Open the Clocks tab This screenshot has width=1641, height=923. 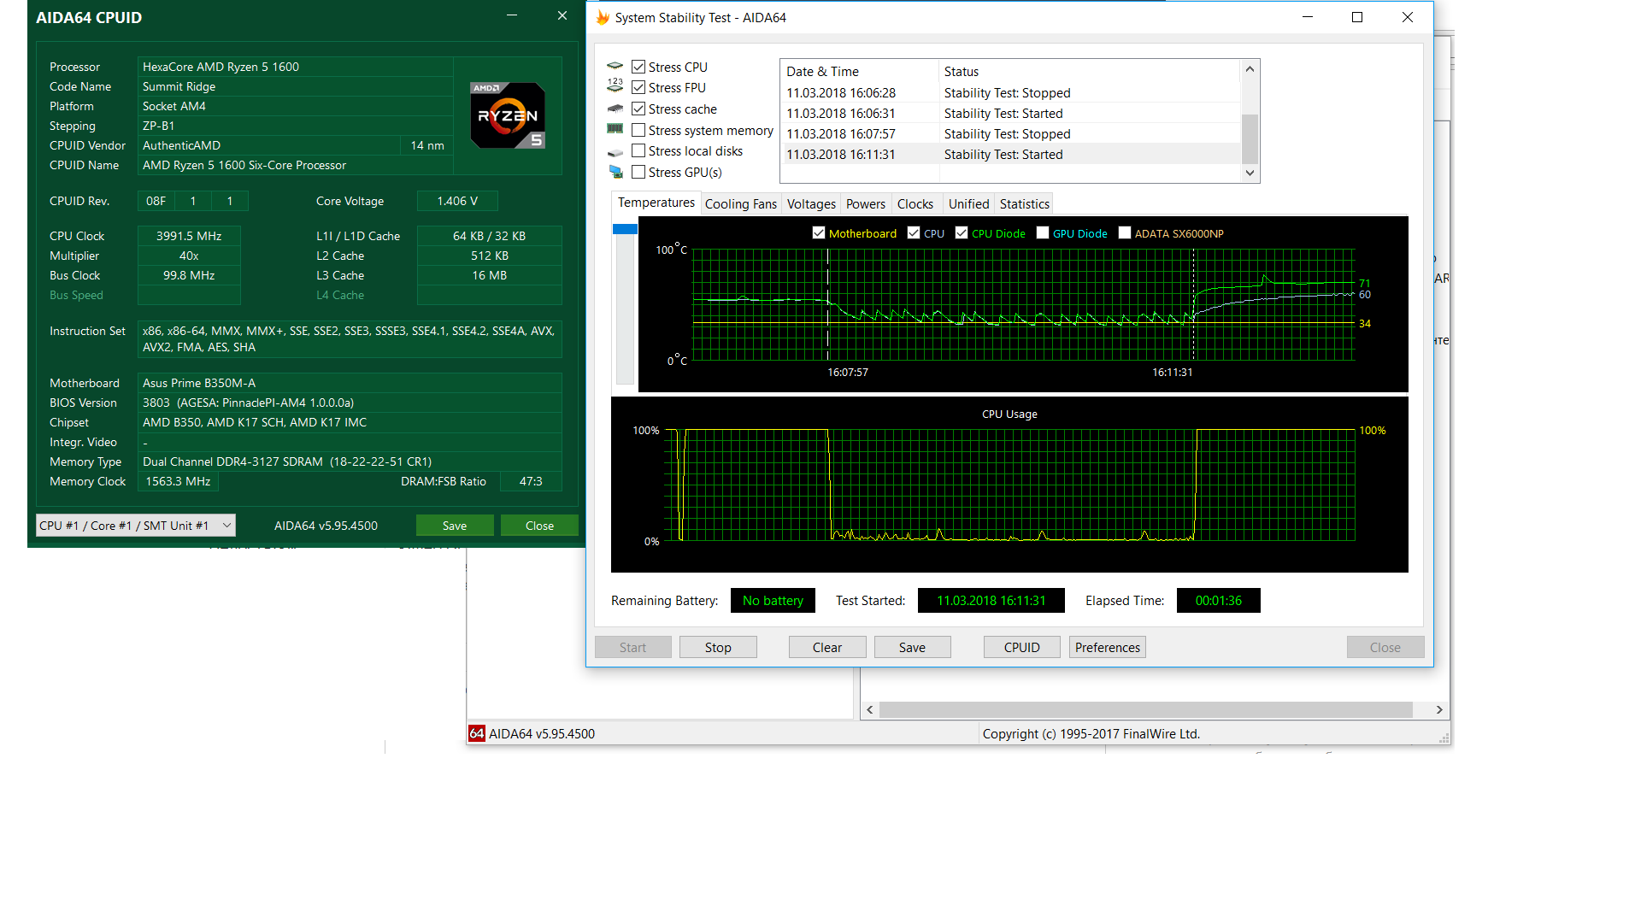pos(915,203)
